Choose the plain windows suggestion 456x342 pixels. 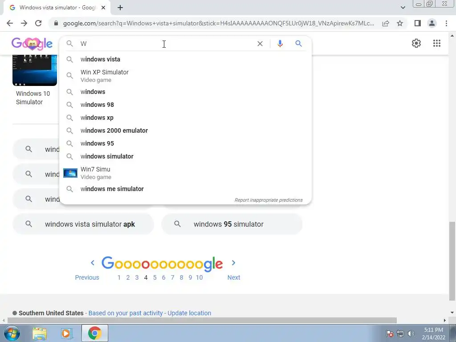(x=185, y=92)
